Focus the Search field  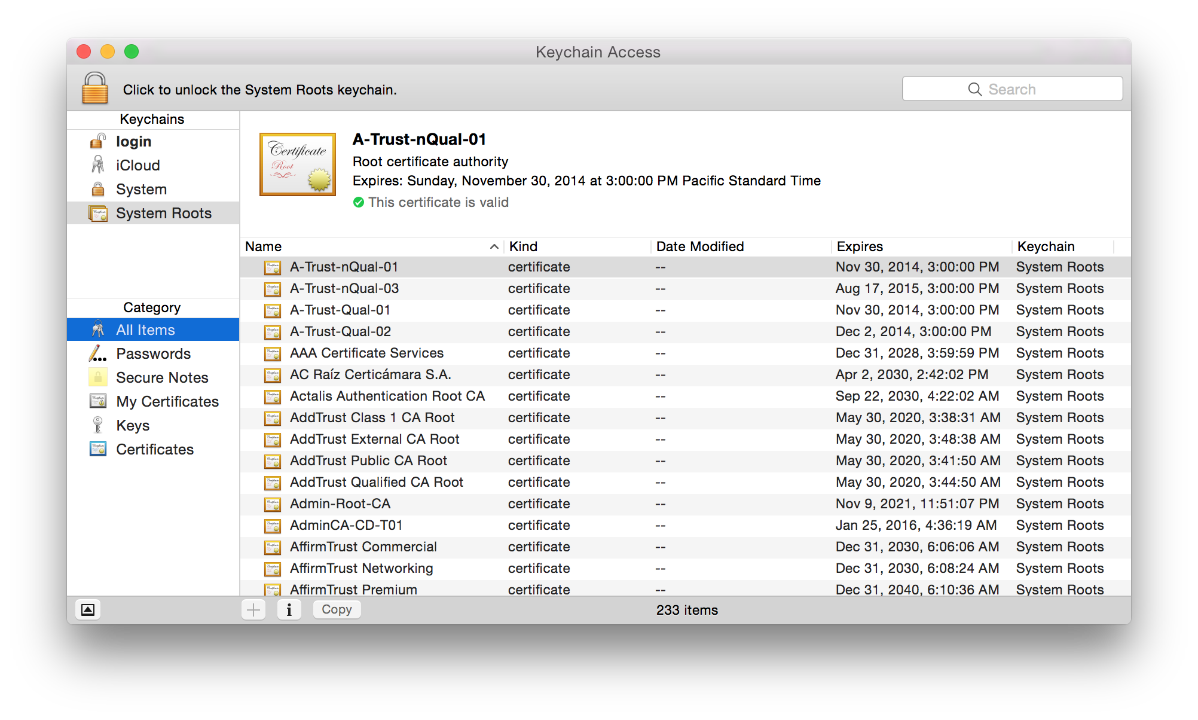(1012, 89)
